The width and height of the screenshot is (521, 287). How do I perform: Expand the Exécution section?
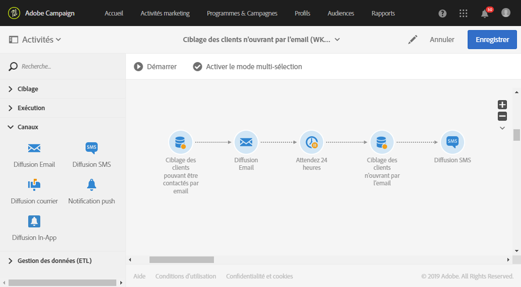pos(31,108)
